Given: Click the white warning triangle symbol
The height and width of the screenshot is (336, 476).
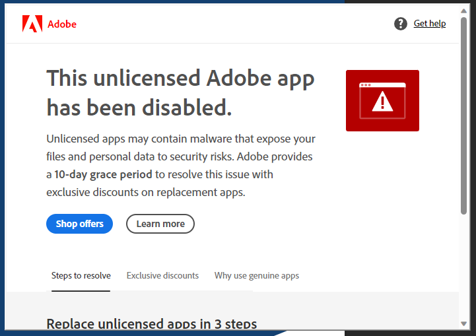Looking at the screenshot, I should point(382,102).
